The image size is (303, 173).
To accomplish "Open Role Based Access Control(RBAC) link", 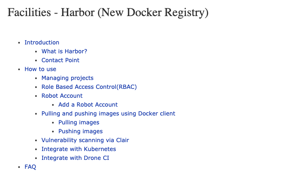I will [89, 87].
